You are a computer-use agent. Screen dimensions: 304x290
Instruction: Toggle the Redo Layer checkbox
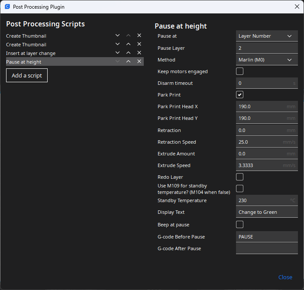tap(239, 177)
